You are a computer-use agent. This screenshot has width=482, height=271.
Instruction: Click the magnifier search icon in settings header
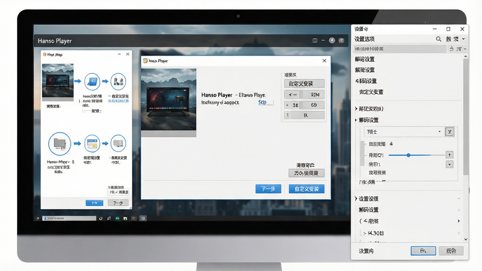[x=439, y=39]
